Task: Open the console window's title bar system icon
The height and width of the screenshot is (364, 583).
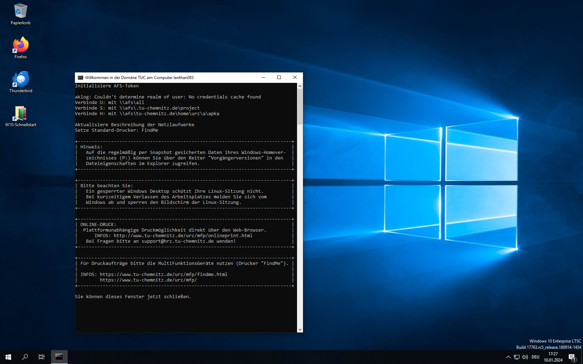Action: tap(80, 78)
